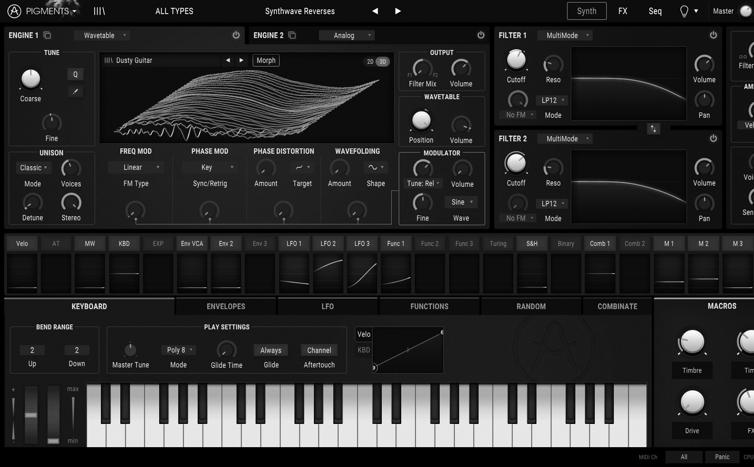Click the LFO 2 modulation curve thumbnail

[328, 273]
